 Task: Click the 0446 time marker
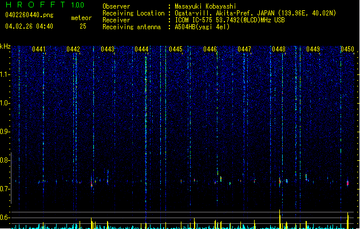[x=210, y=49]
